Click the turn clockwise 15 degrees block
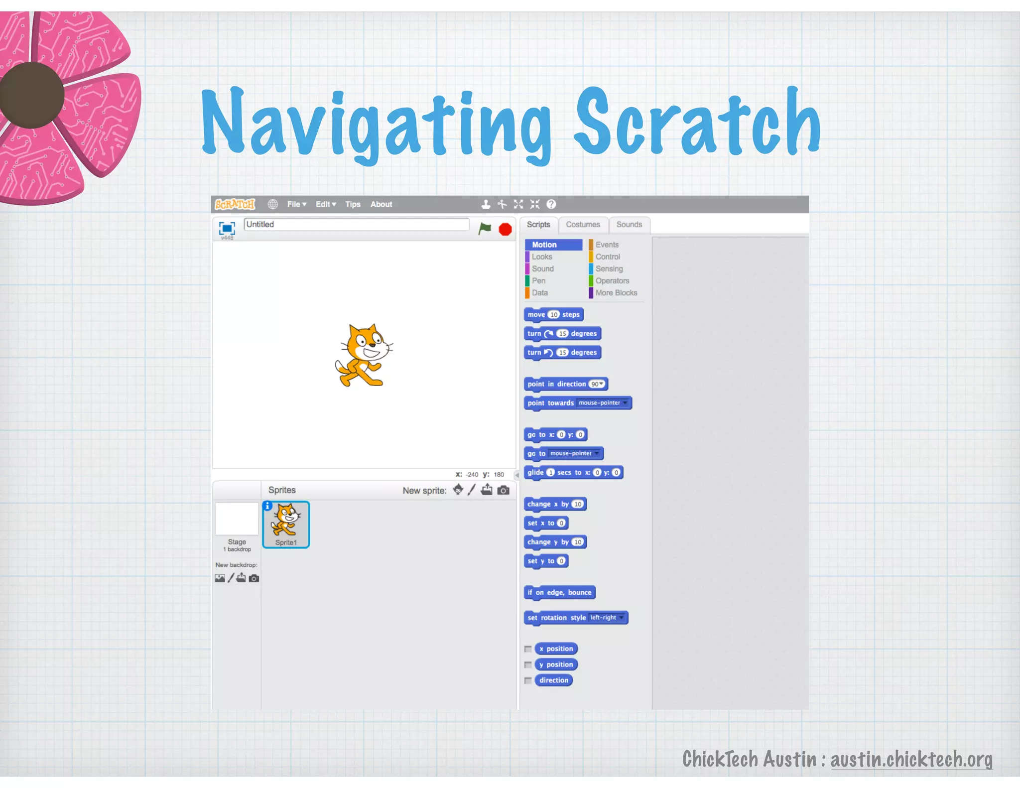 point(562,334)
